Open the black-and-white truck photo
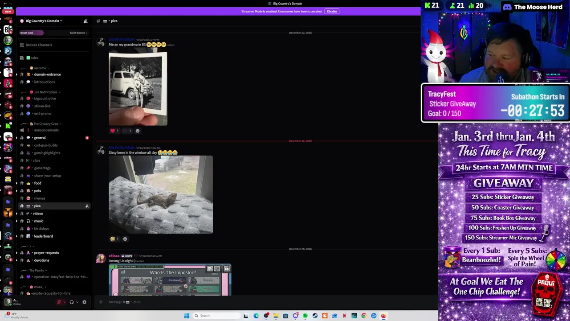This screenshot has height=321, width=570. [x=138, y=89]
